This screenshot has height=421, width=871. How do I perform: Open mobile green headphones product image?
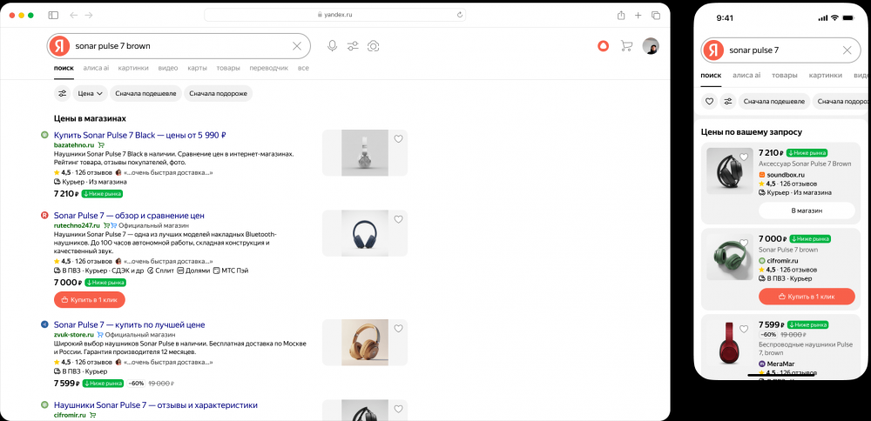coord(730,257)
